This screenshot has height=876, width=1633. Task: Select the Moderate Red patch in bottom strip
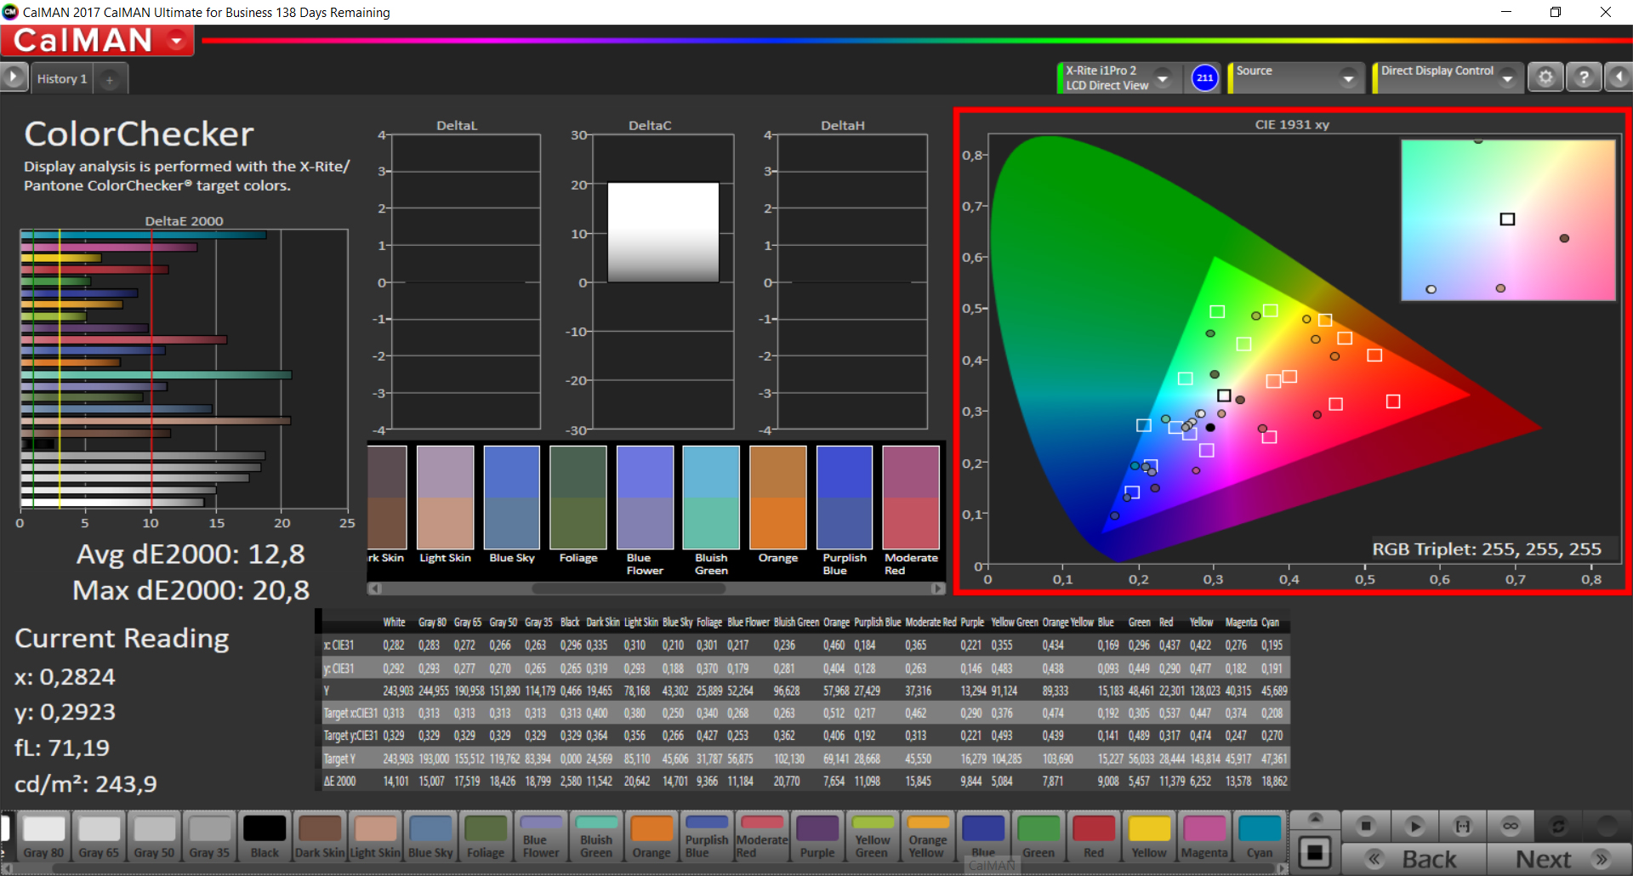coord(762,837)
